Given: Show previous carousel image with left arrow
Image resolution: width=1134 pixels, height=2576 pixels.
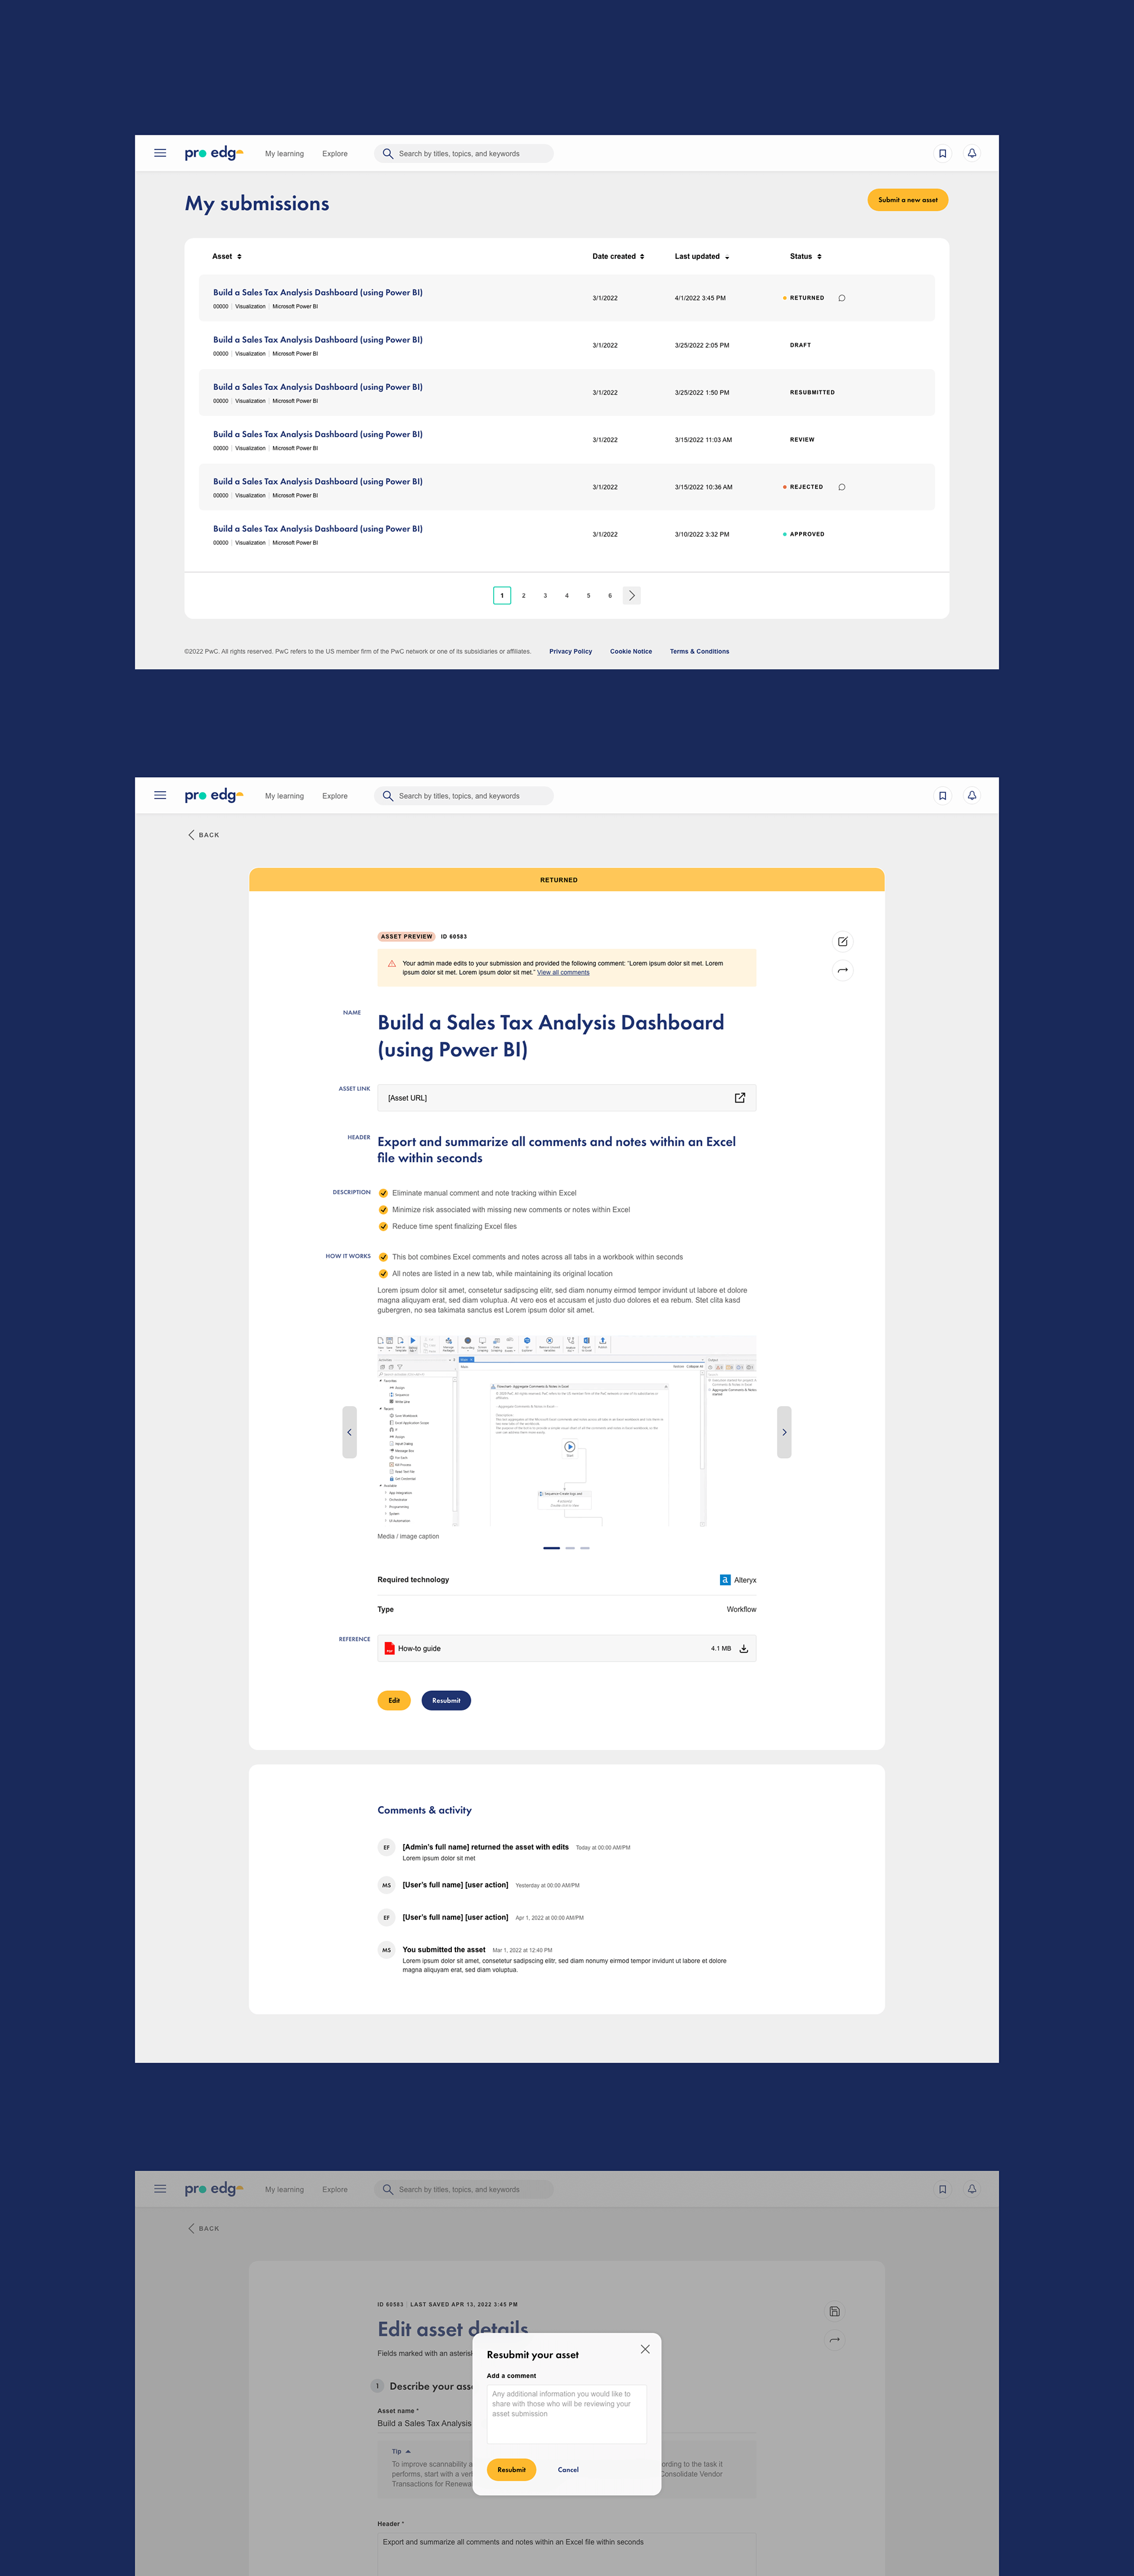Looking at the screenshot, I should (349, 1432).
